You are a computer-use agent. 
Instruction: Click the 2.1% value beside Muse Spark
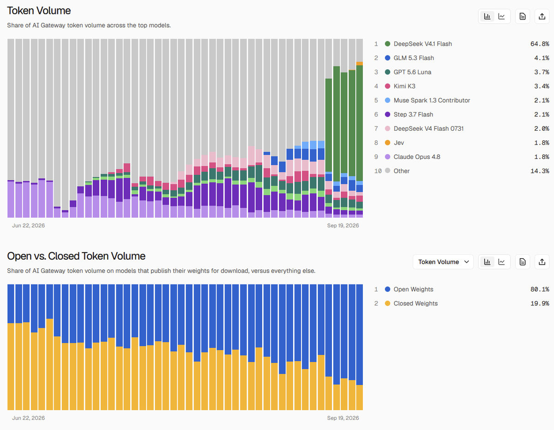[x=542, y=100]
